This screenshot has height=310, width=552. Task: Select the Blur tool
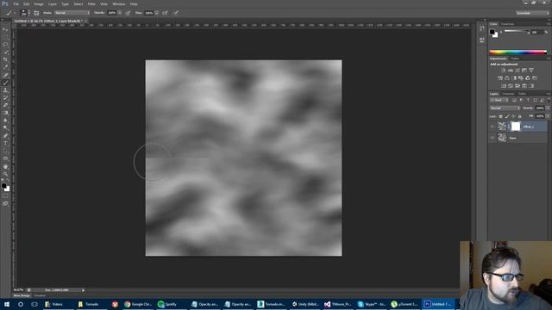(6, 121)
